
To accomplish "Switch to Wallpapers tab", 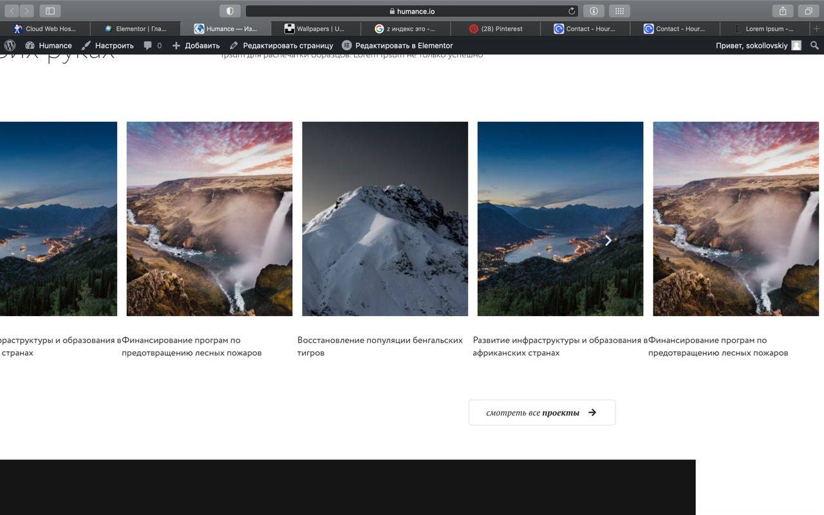I will (315, 28).
